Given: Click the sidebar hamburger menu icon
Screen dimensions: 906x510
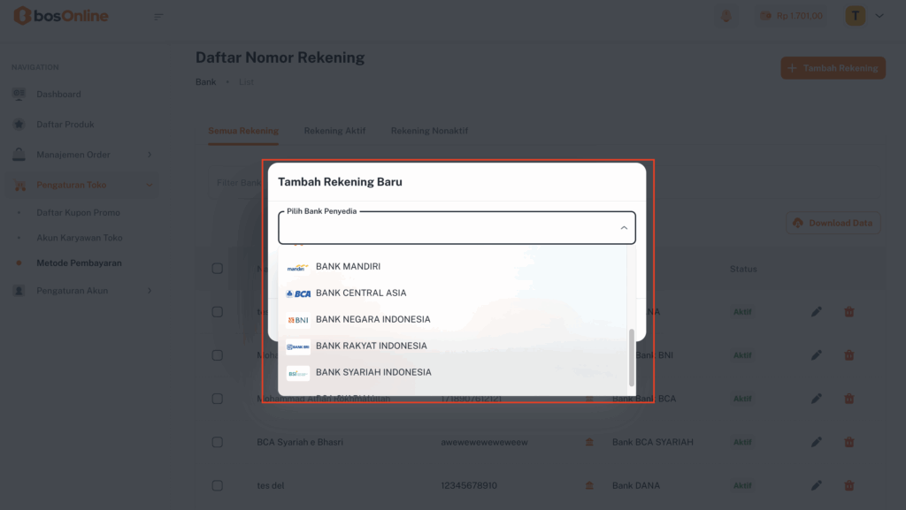Looking at the screenshot, I should point(158,16).
